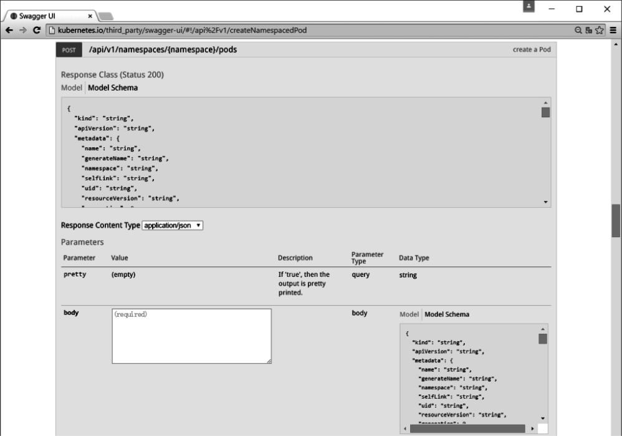Image resolution: width=622 pixels, height=436 pixels.
Task: Click the "resourceVersion" line in response schema
Action: [x=130, y=198]
